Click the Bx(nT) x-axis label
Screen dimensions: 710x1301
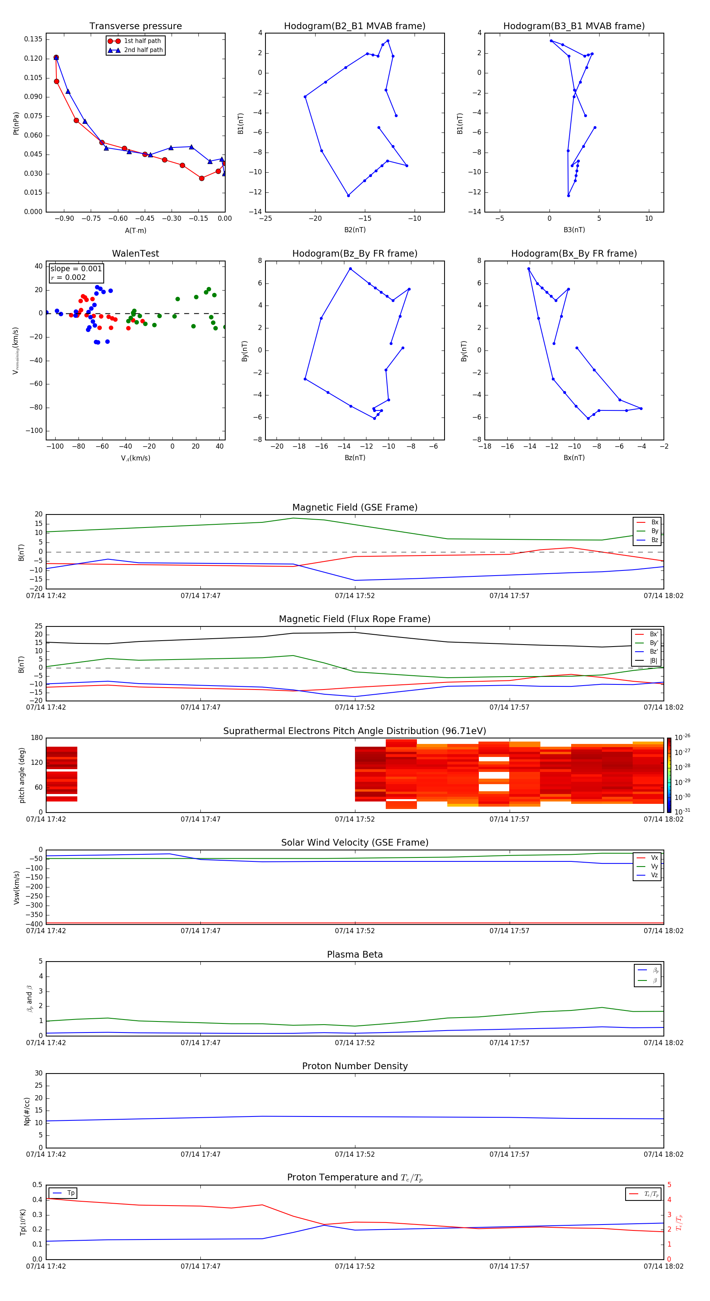click(x=574, y=458)
